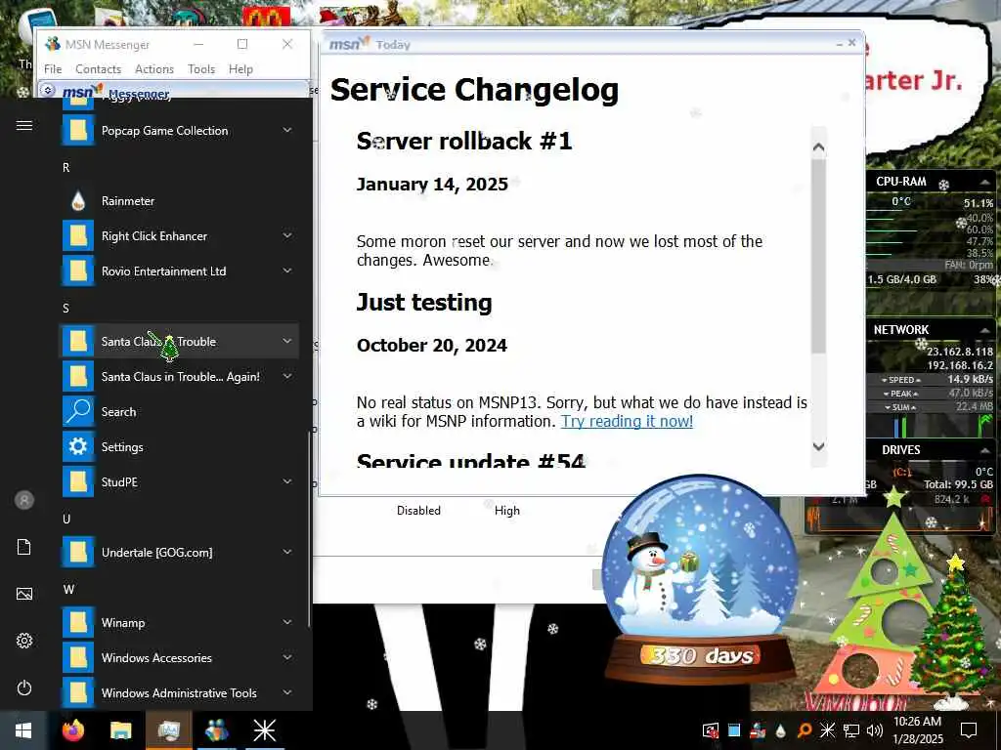This screenshot has width=1001, height=750.
Task: Open Settings gear in Start sidebar
Action: coord(24,641)
